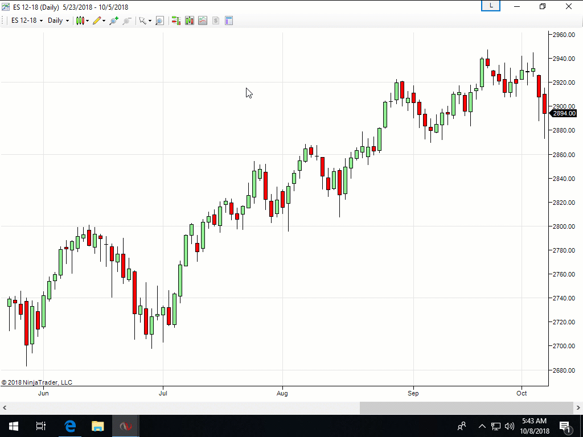Open the Indicators icon
Viewport: 583px width, 437px height.
(203, 20)
